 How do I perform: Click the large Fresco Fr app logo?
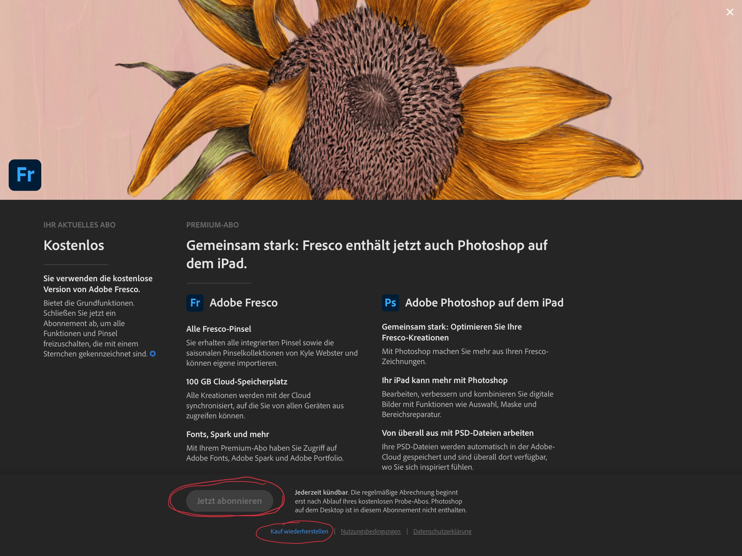pos(25,175)
